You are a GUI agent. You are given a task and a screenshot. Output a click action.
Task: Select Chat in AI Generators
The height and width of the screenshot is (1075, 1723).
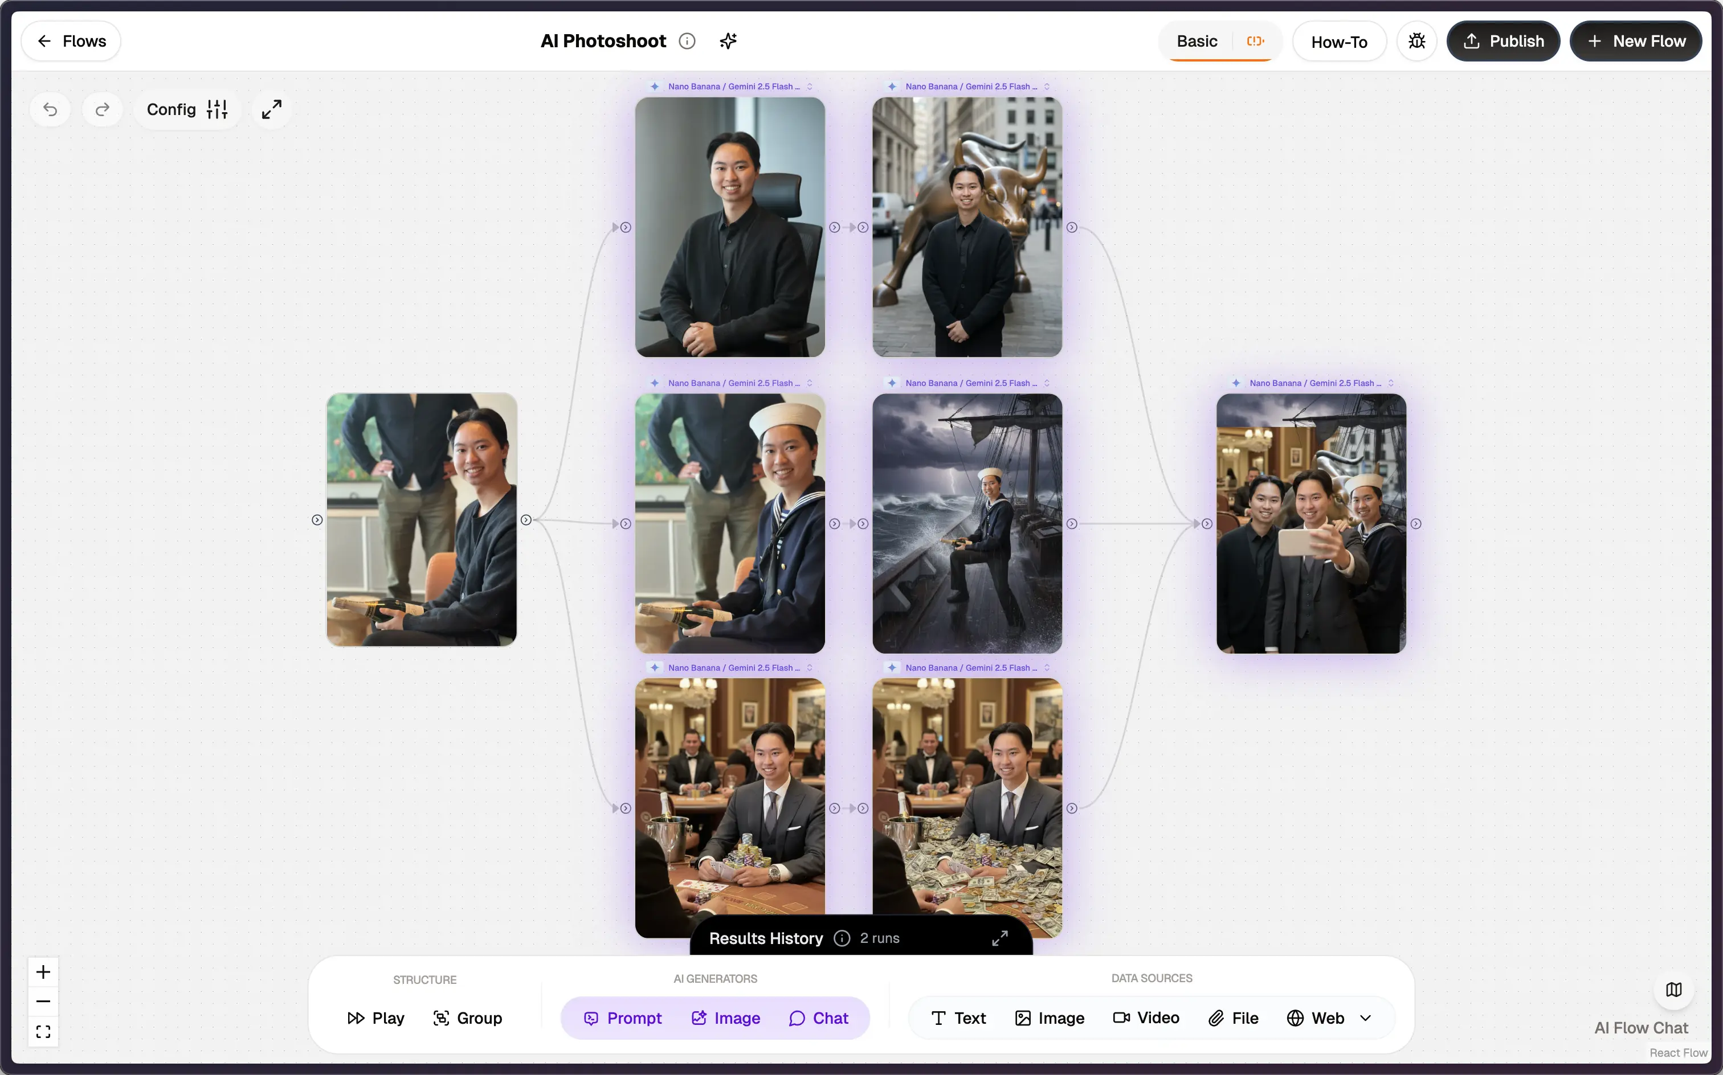818,1018
